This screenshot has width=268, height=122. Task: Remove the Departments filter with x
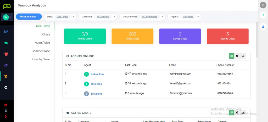click(162, 16)
